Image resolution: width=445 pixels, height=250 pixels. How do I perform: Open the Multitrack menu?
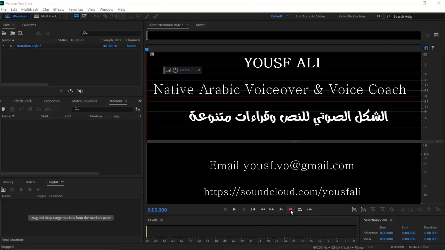click(x=30, y=9)
